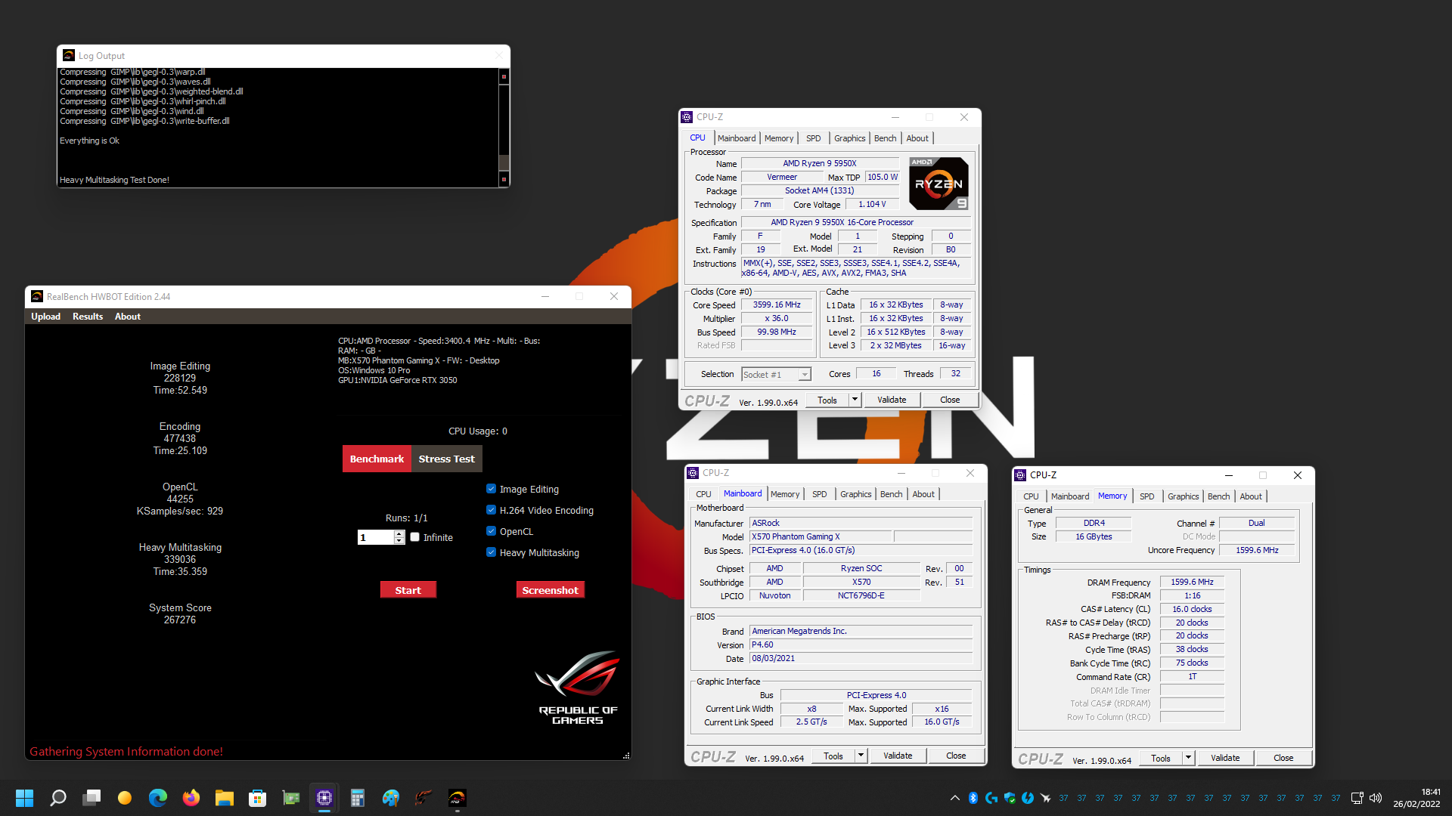Open the RealBench Upload menu

click(x=45, y=317)
